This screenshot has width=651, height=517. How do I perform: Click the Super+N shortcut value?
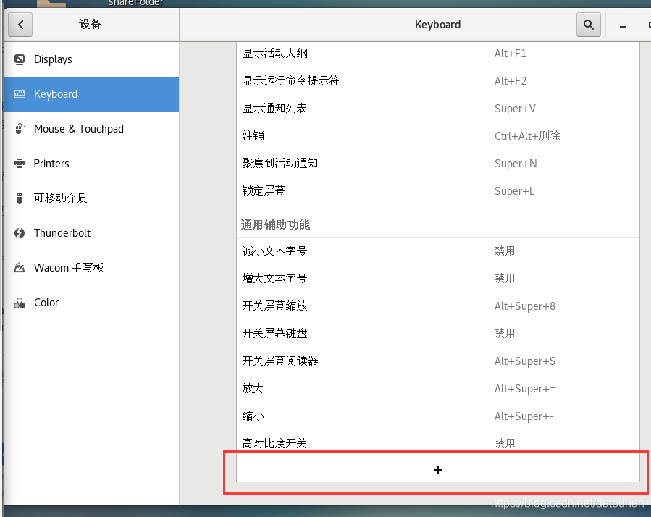pos(516,164)
